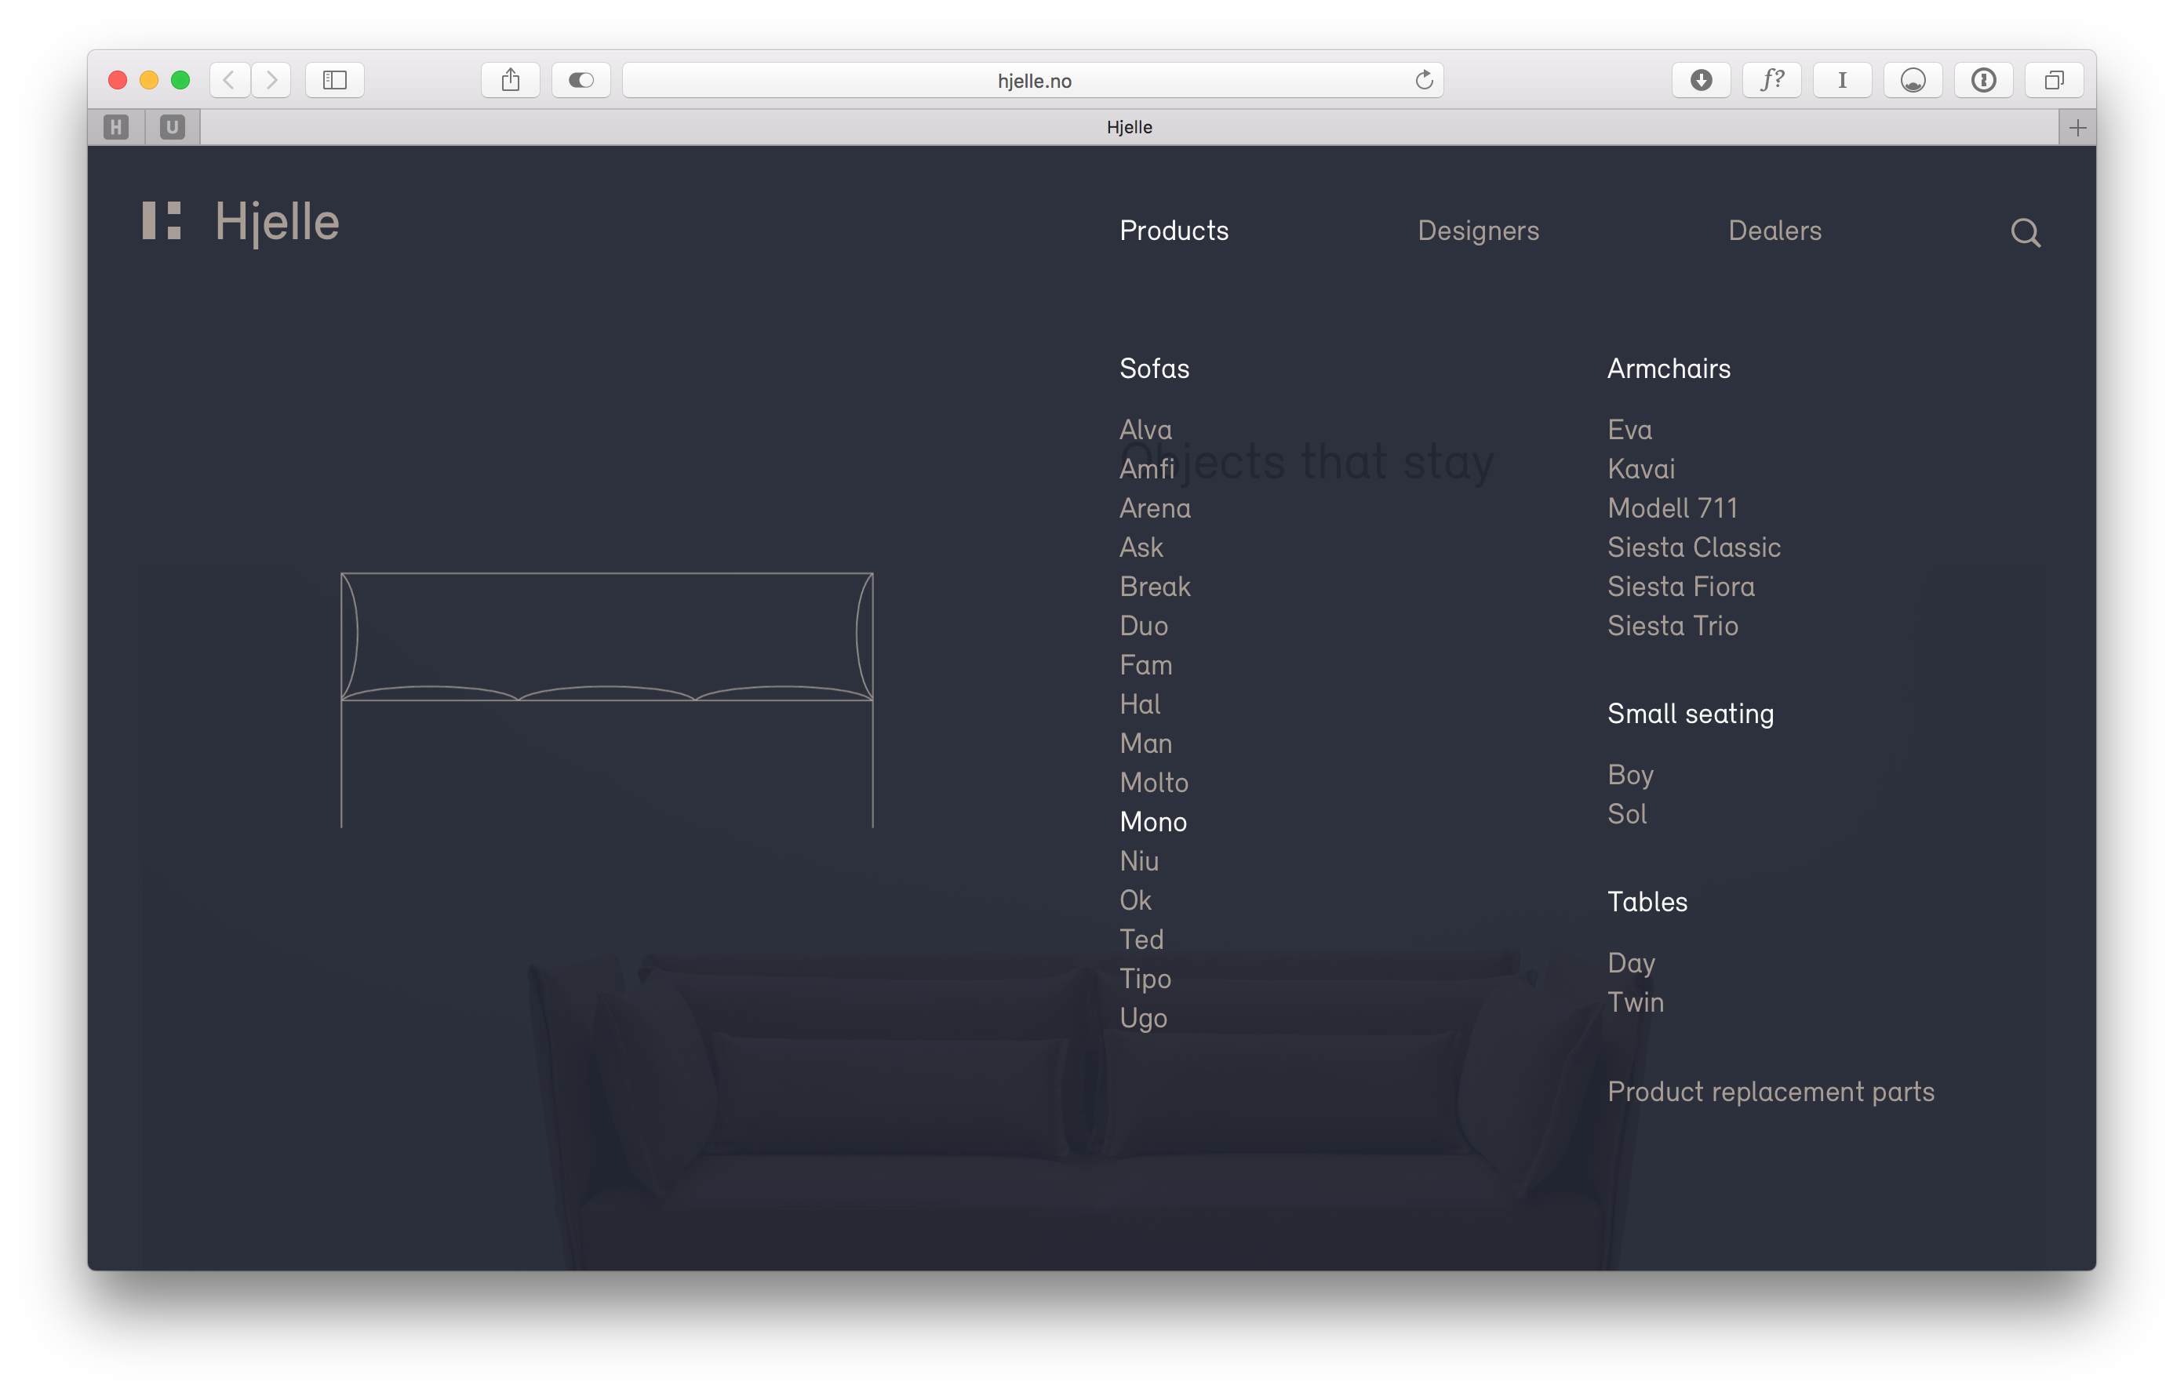Reload the page with refresh icon
The height and width of the screenshot is (1396, 2184).
1424,80
